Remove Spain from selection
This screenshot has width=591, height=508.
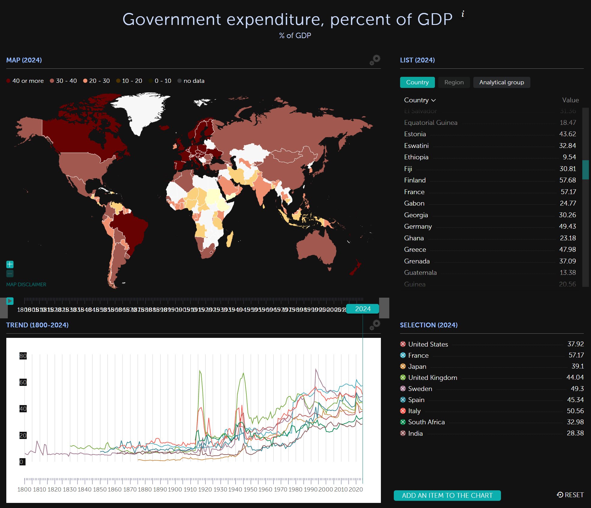click(403, 400)
